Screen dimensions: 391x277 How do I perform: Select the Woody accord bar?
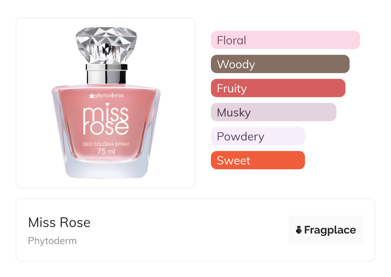pos(280,64)
